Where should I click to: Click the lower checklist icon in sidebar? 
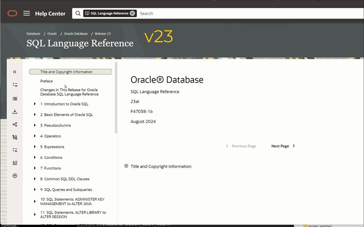(x=15, y=150)
